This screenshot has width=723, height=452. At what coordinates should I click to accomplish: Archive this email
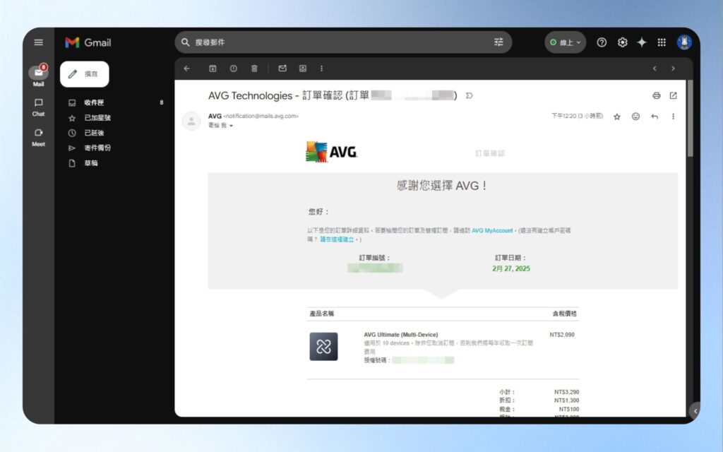tap(213, 69)
